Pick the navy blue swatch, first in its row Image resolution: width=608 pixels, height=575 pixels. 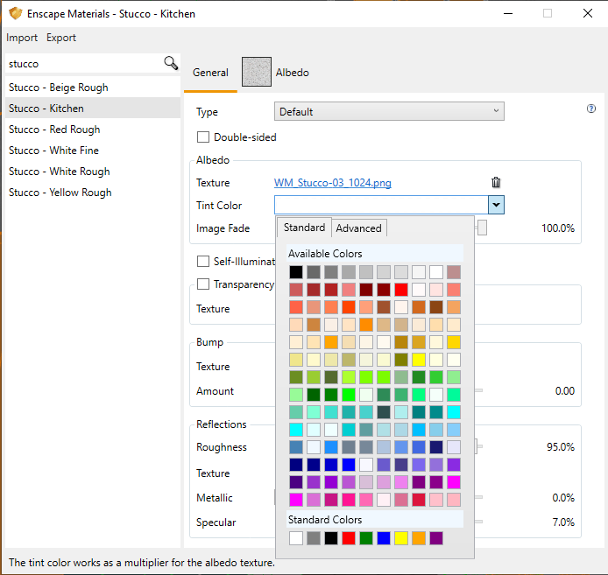pos(296,465)
